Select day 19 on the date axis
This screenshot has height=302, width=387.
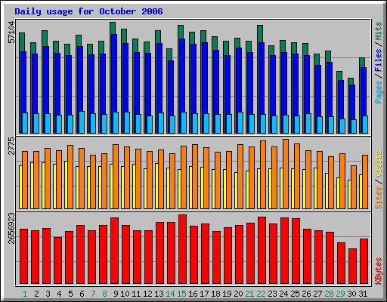pyautogui.click(x=227, y=294)
